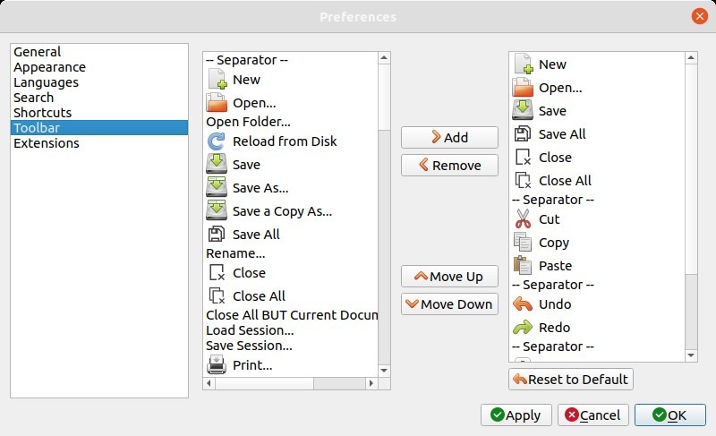Screen dimensions: 716x436
Task: Click the Undo arrow icon
Action: point(523,304)
